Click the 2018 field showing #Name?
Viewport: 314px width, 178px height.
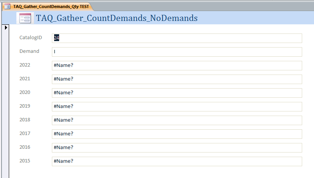(177, 120)
